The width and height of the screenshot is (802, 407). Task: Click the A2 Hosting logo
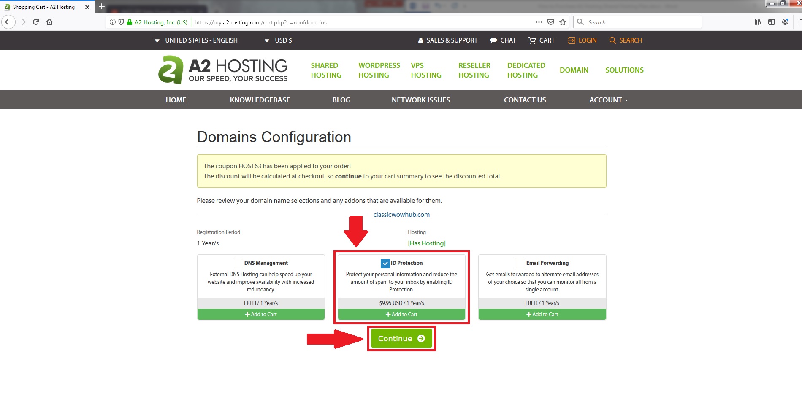(x=223, y=70)
